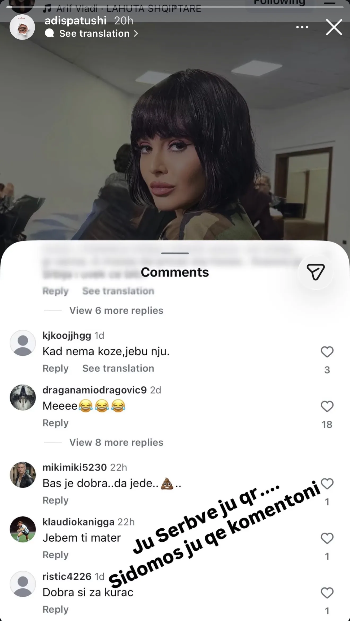This screenshot has width=350, height=621.
Task: Like the kjkoojjhgg comment
Action: pos(327,352)
